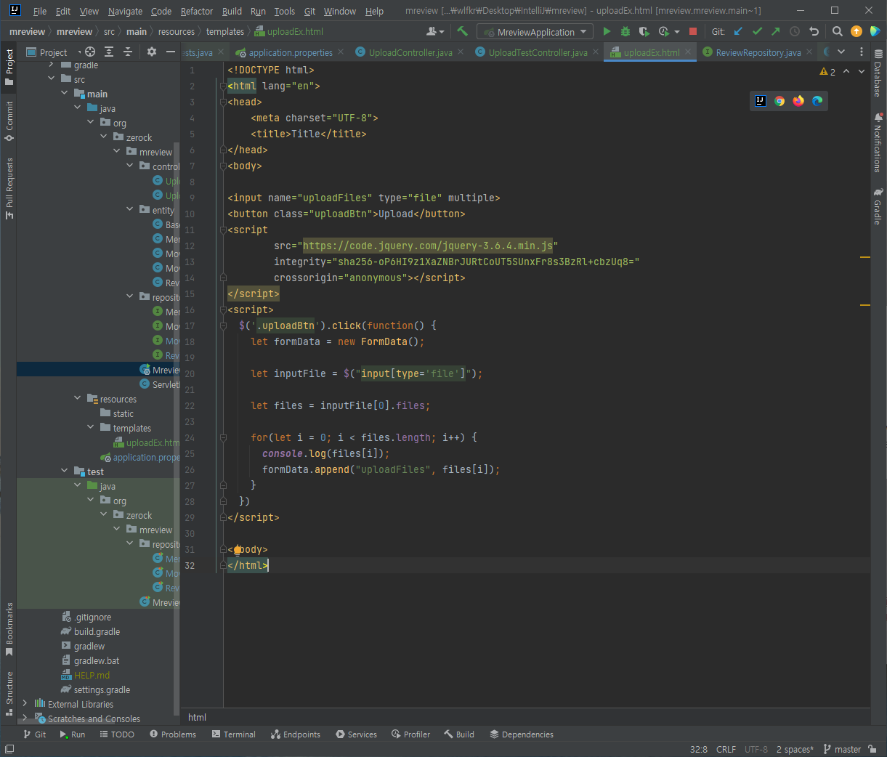Viewport: 887px width, 757px height.
Task: Open Project view selector dropdown
Action: pyautogui.click(x=54, y=52)
